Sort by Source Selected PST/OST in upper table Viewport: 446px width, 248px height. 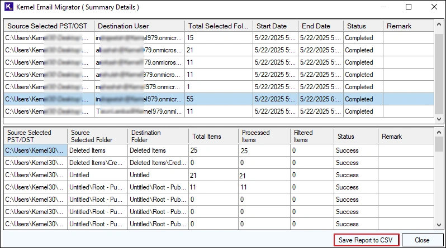tap(49, 26)
